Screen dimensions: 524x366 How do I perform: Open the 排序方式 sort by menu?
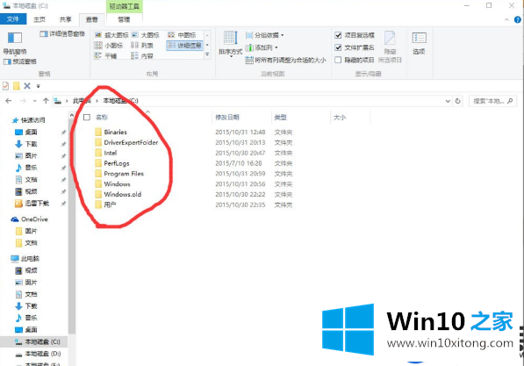230,44
